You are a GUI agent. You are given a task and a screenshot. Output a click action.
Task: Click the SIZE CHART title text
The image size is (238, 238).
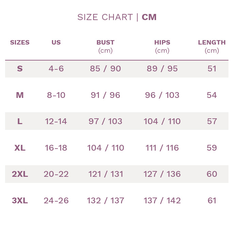pyautogui.click(x=105, y=17)
